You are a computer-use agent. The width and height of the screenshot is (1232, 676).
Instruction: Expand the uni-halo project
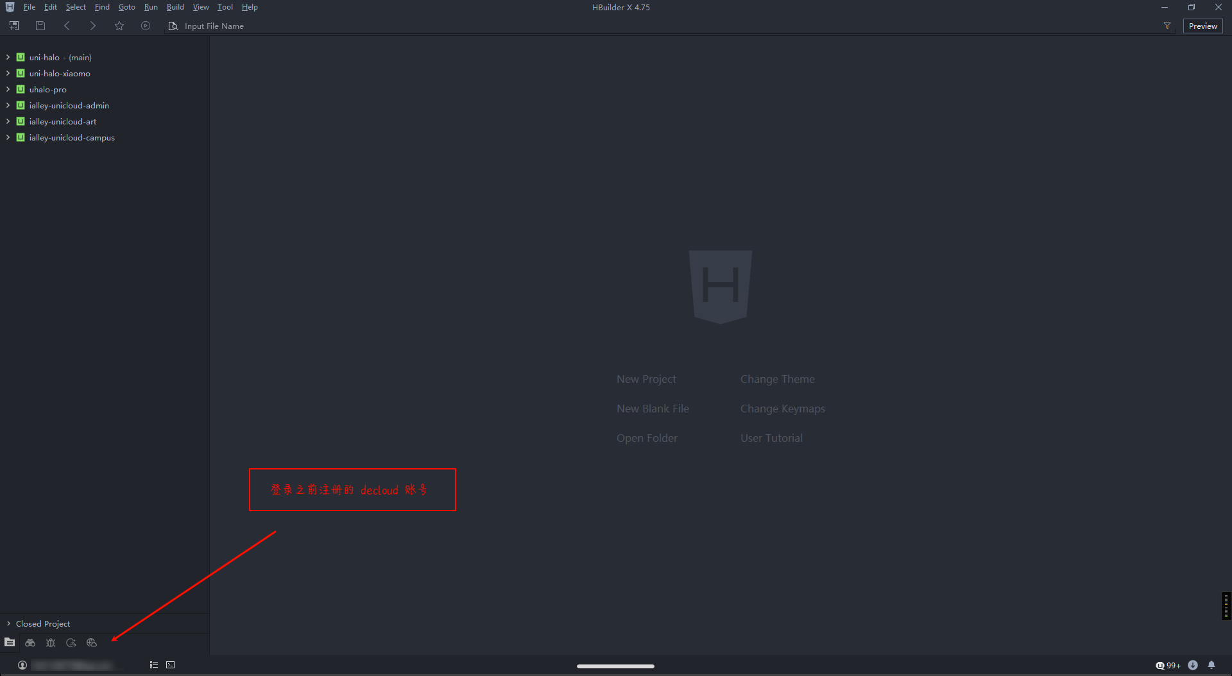coord(8,57)
